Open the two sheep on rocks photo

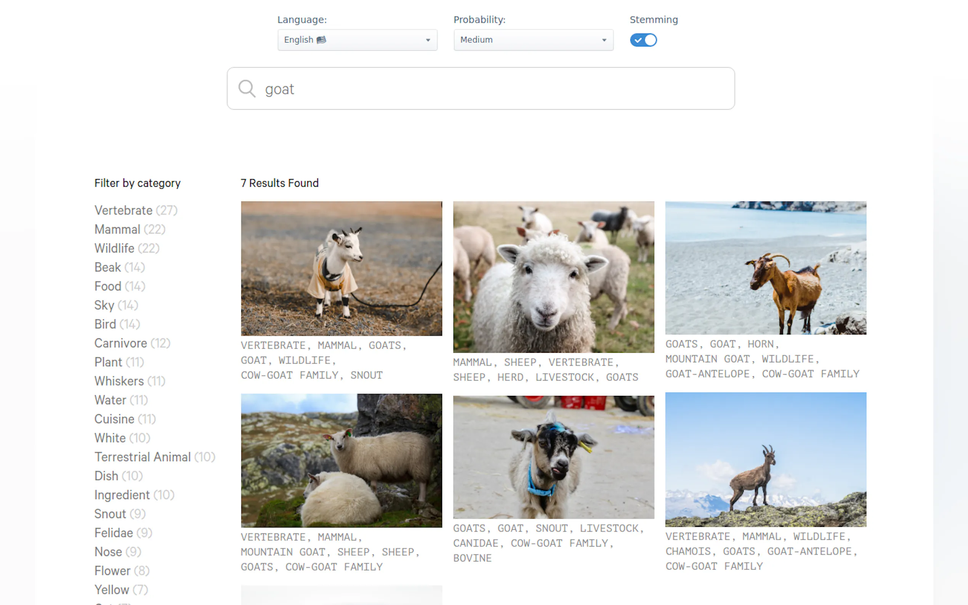tap(341, 461)
